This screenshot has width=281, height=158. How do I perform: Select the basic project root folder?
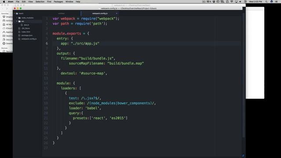click(x=21, y=14)
